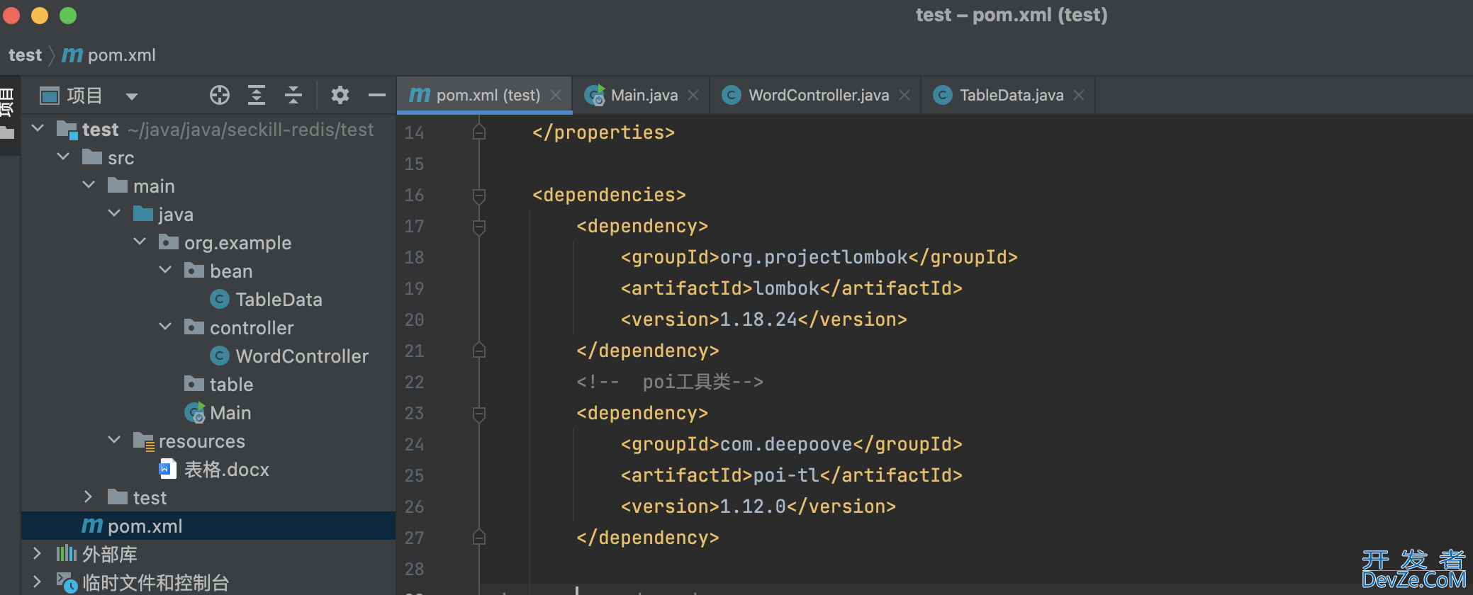1473x595 pixels.
Task: Click the version 1.12.0 text
Action: click(x=754, y=506)
